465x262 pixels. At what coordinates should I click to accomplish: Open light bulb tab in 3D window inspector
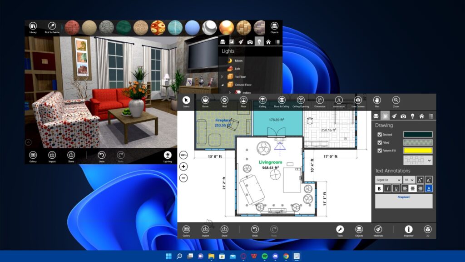[259, 42]
